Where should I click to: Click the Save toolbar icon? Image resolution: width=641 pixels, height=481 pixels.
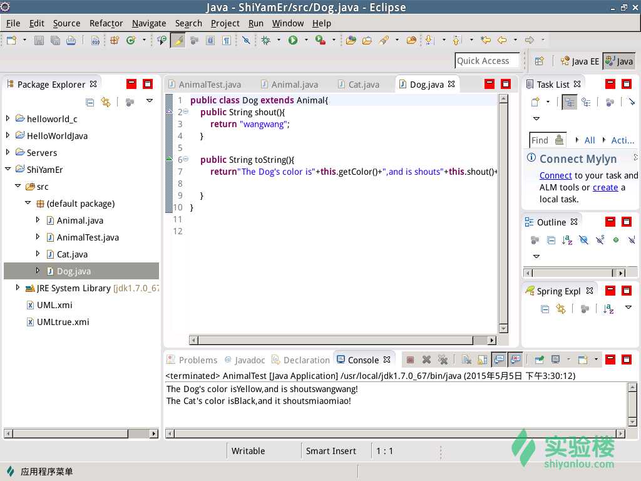coord(39,40)
